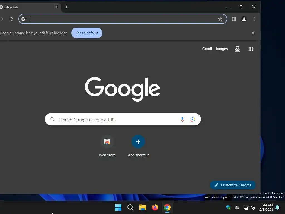Open the Windows Start menu

118,207
